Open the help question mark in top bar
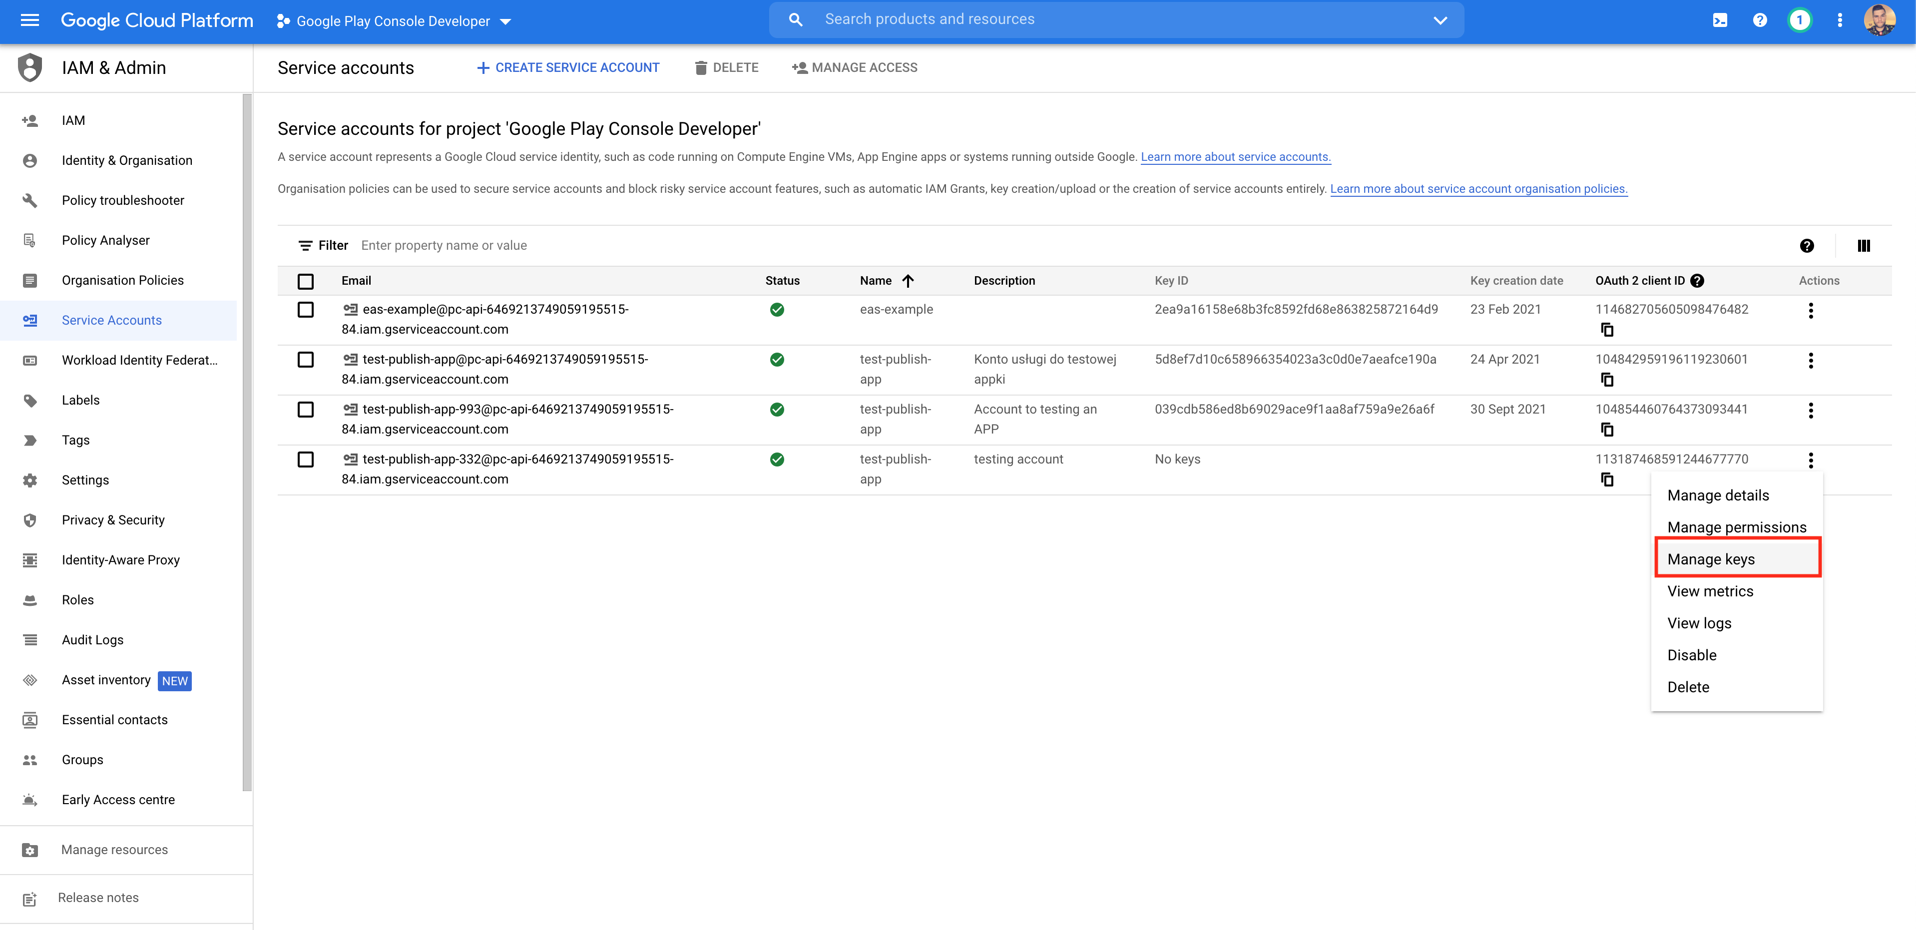The height and width of the screenshot is (930, 1916). pos(1759,20)
